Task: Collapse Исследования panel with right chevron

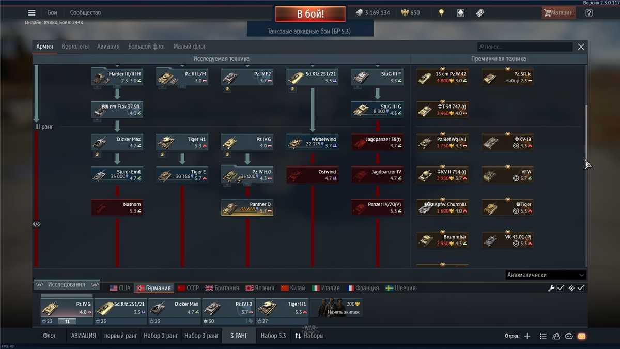Action: point(94,284)
